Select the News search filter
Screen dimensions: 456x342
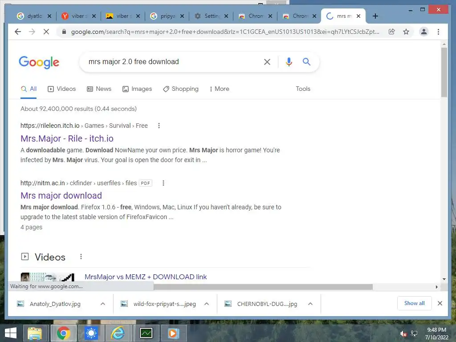tap(99, 89)
